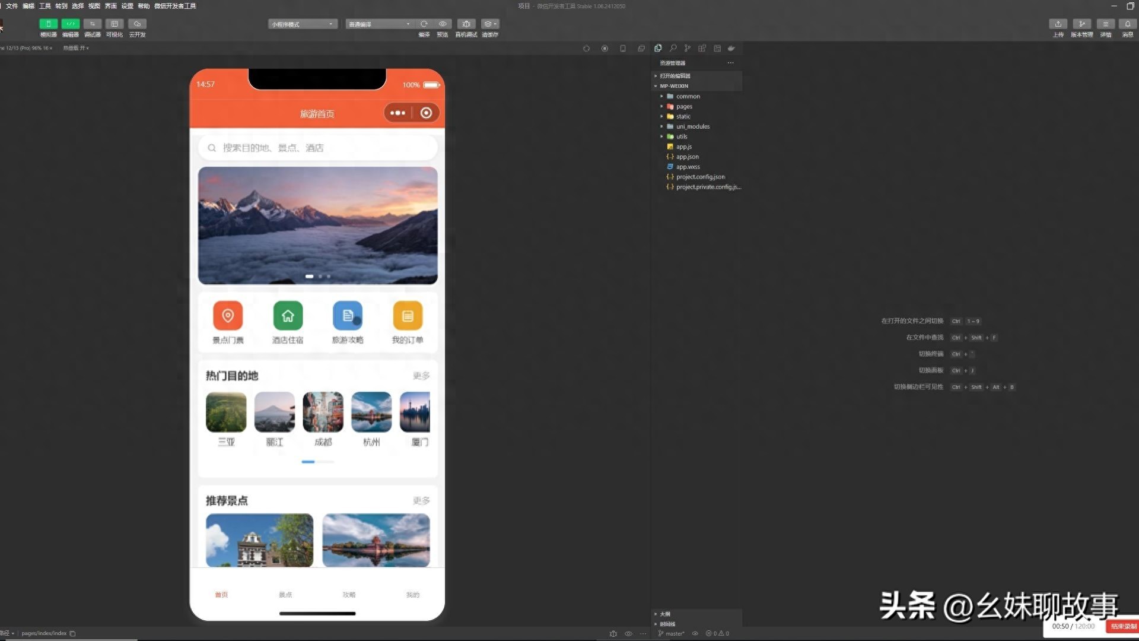Image resolution: width=1139 pixels, height=641 pixels.
Task: Open the 设置 menu
Action: click(x=128, y=6)
